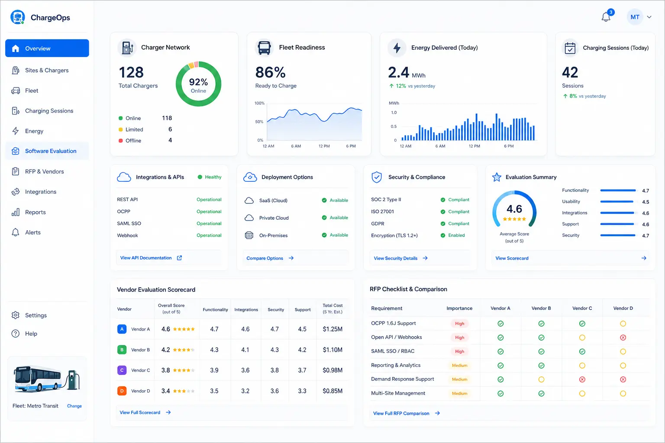Click the 92% Online donut chart
665x443 pixels.
(x=199, y=84)
